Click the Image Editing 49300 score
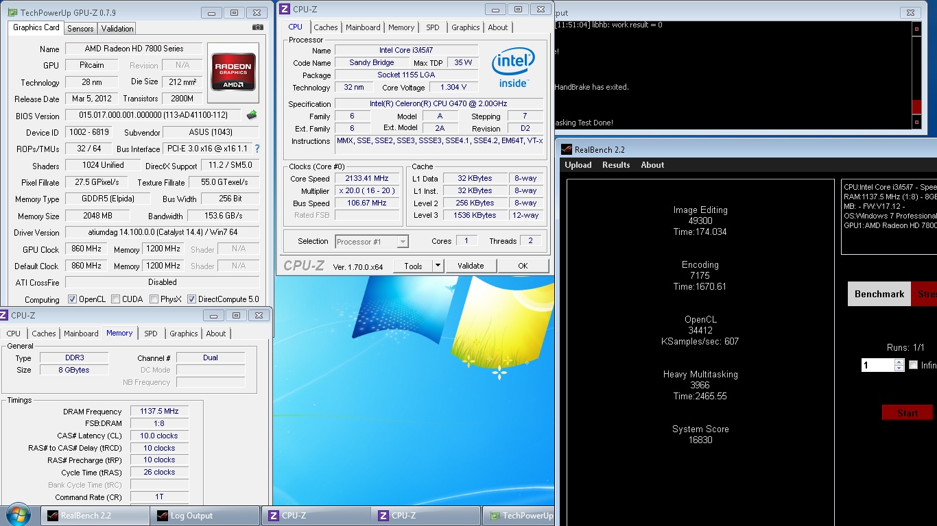This screenshot has width=937, height=526. (x=700, y=221)
